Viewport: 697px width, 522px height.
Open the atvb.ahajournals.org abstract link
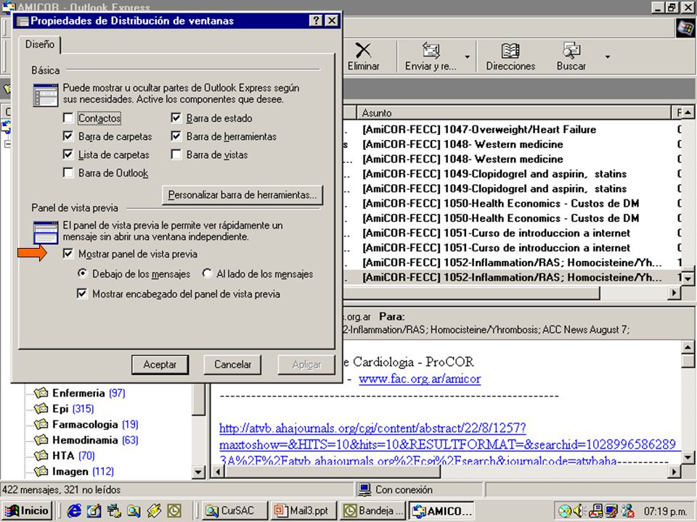tap(448, 444)
